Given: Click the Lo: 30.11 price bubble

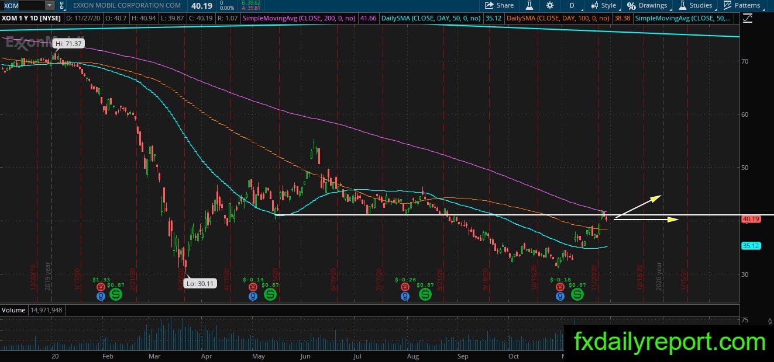Looking at the screenshot, I should [x=201, y=284].
